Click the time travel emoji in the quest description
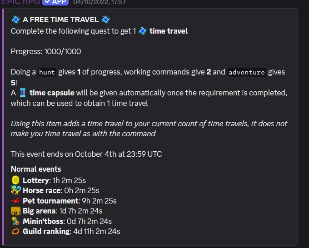The image size is (309, 248). point(142,31)
